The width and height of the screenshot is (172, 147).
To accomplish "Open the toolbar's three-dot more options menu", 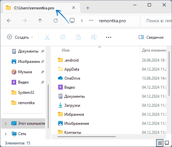I will tap(109, 37).
